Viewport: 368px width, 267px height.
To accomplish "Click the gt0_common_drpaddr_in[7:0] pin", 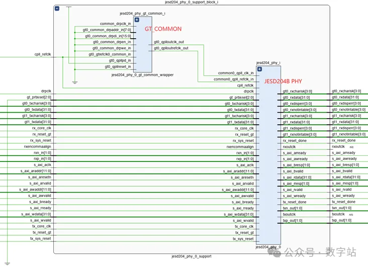I will 107,30.
